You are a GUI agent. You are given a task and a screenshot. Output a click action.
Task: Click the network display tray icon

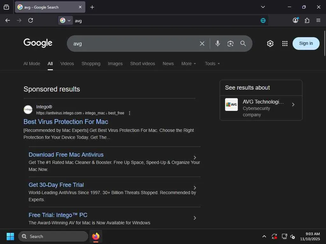(284, 236)
